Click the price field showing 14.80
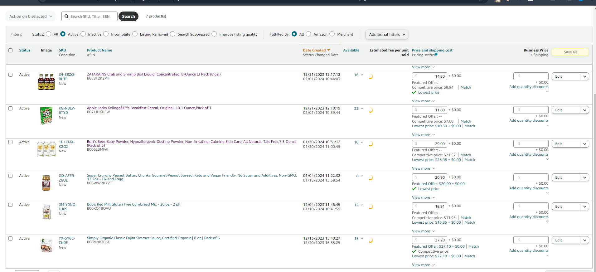Image resolution: width=596 pixels, height=272 pixels. click(429, 76)
